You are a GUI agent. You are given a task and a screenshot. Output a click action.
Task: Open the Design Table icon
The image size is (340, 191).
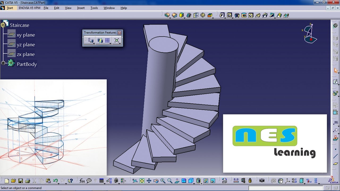[101, 181]
